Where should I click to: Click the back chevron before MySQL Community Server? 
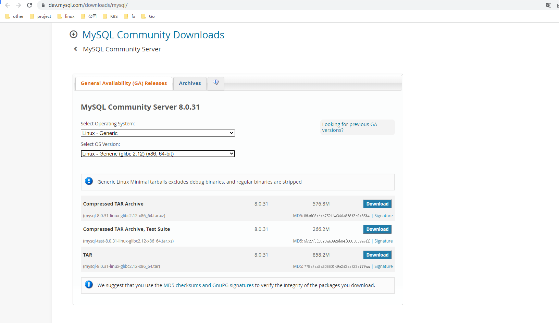76,49
